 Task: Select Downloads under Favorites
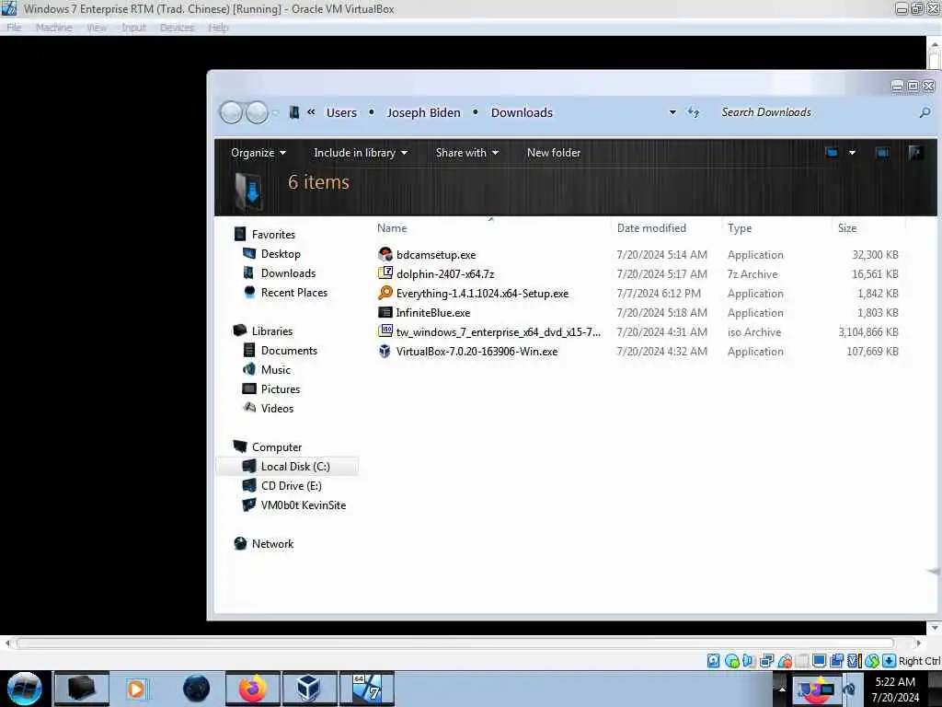(x=279, y=272)
